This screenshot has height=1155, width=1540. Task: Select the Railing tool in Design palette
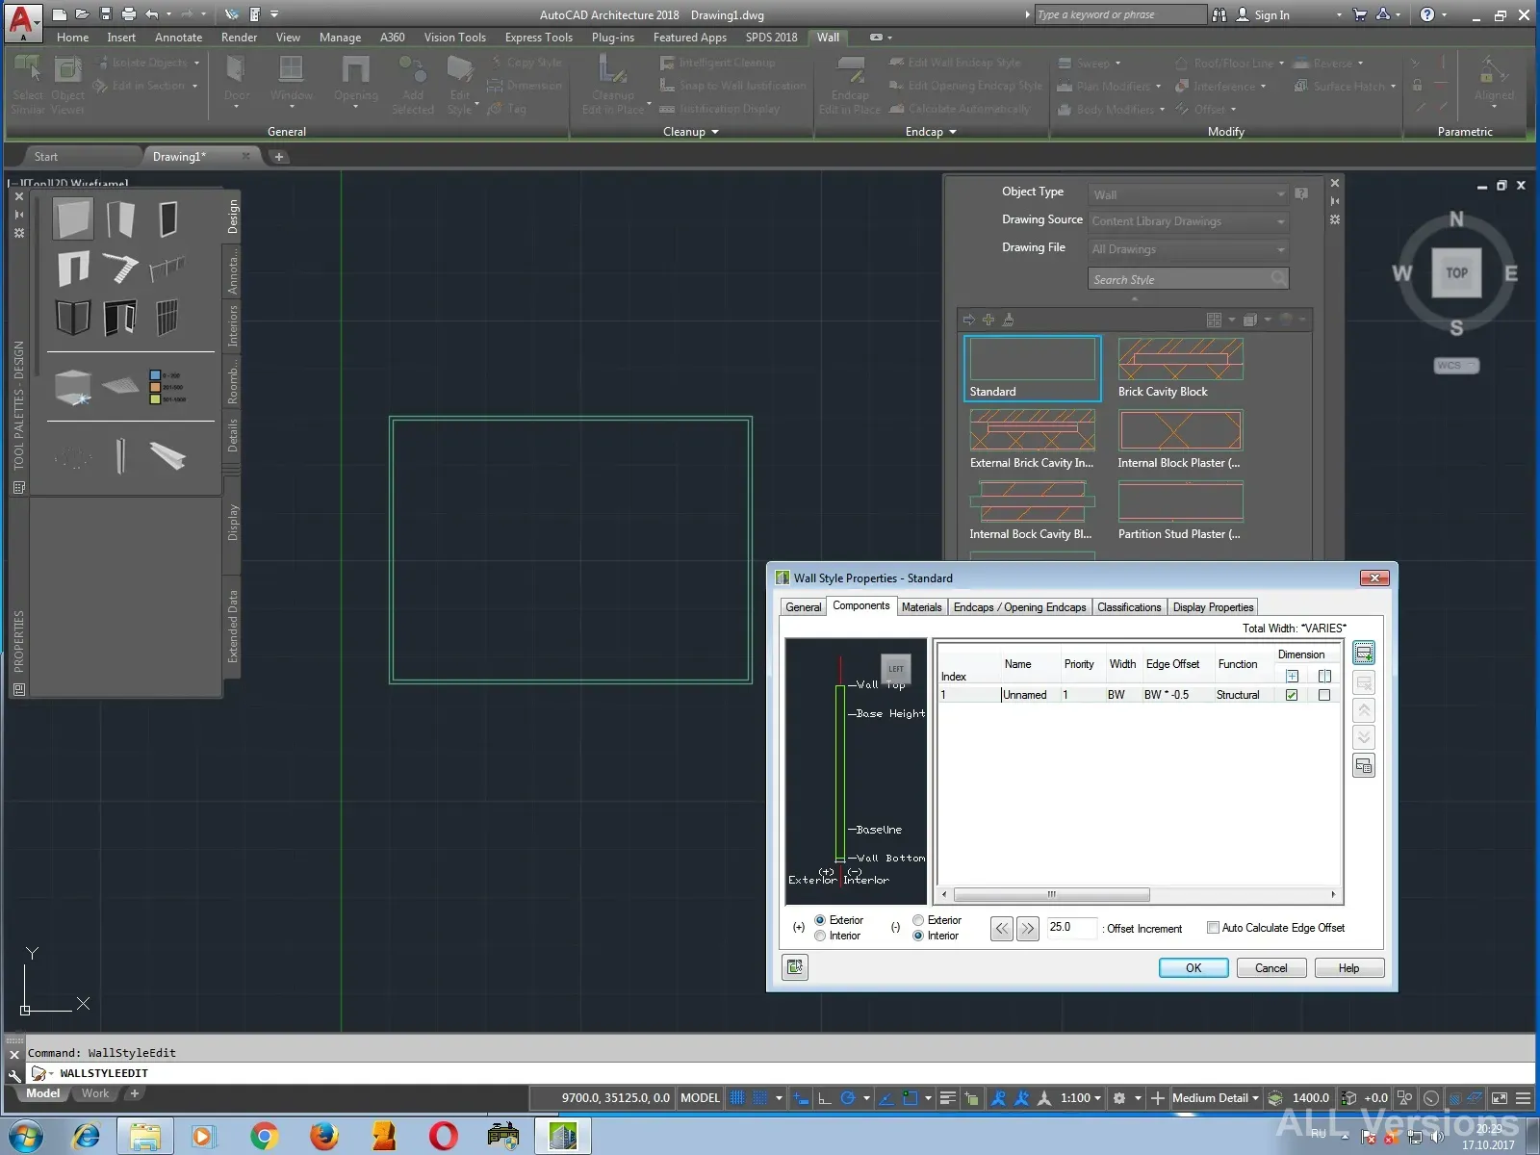(167, 268)
